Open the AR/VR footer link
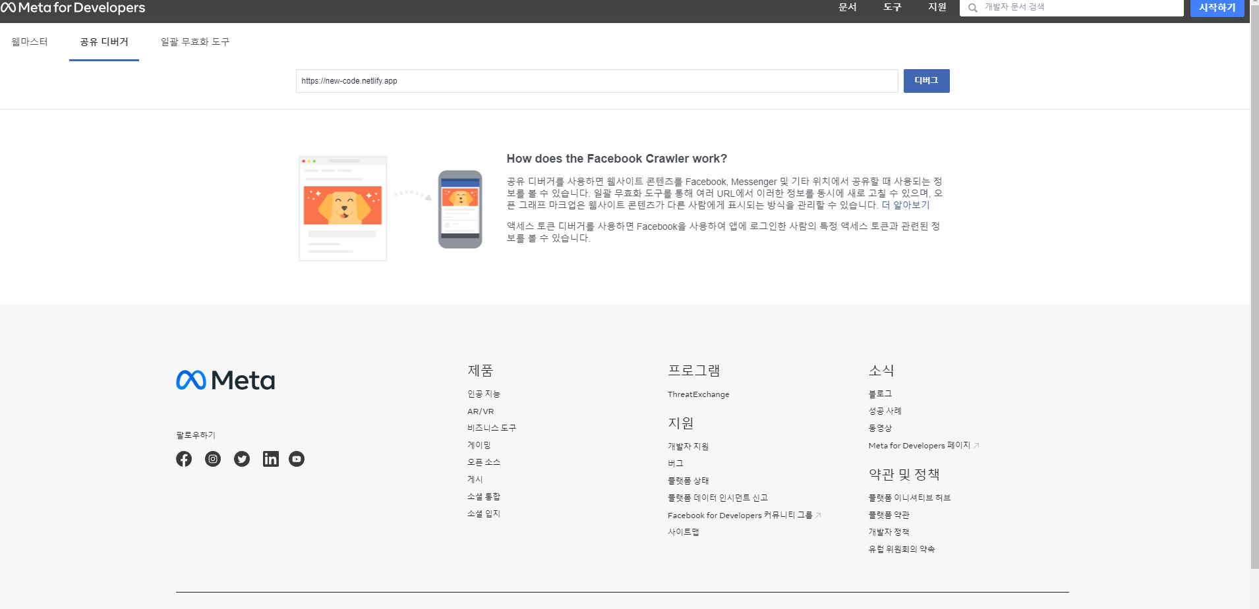1259x609 pixels. coord(481,411)
